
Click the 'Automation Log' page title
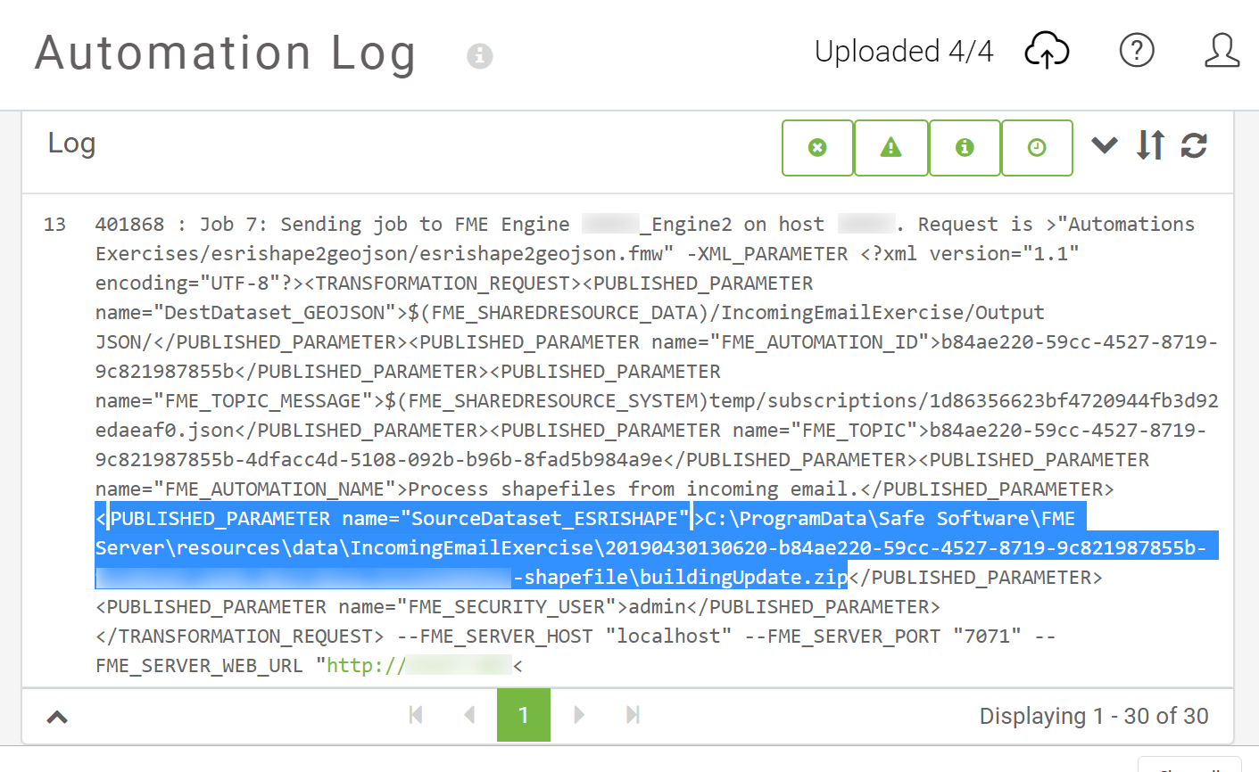(226, 53)
